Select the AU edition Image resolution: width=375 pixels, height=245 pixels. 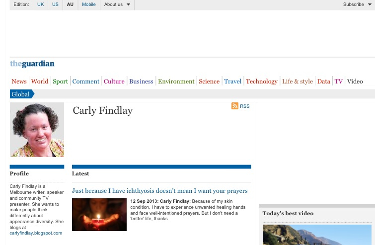70,4
